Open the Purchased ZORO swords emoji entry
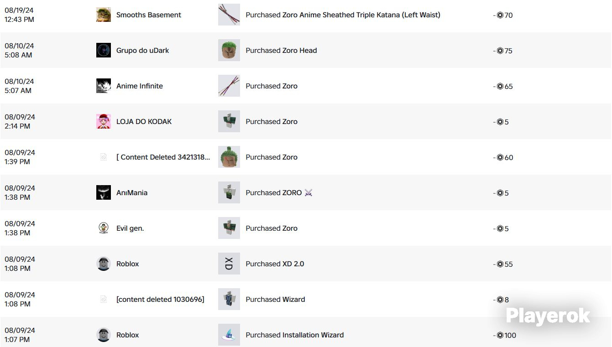612x347 pixels. pos(279,193)
